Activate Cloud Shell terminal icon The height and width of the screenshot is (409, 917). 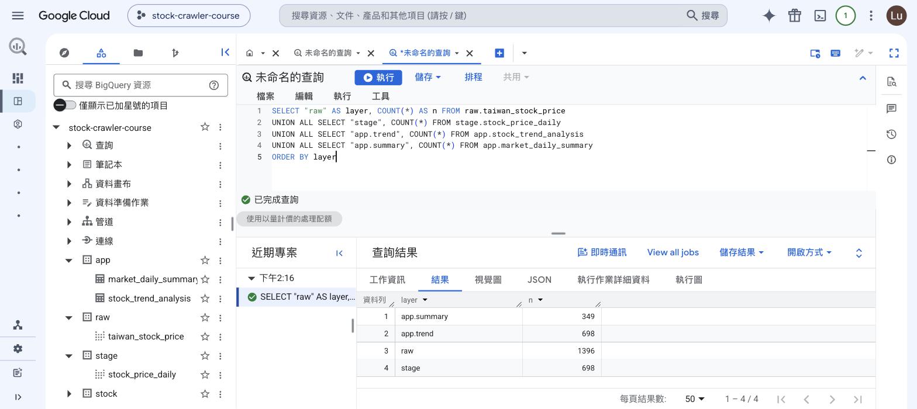click(x=820, y=16)
